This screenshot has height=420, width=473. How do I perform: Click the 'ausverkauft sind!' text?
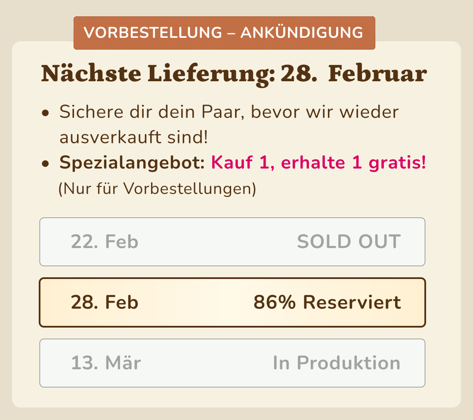point(134,138)
